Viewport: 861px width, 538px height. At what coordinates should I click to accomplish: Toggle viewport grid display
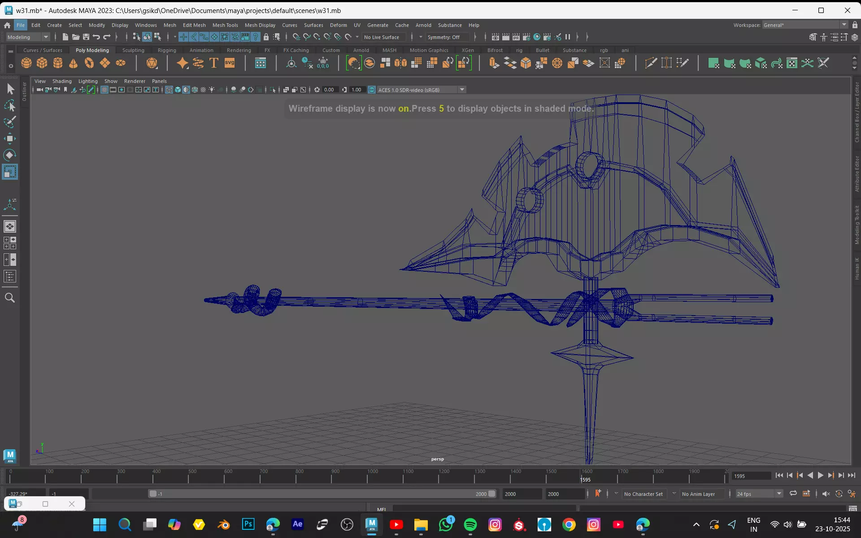click(x=104, y=90)
